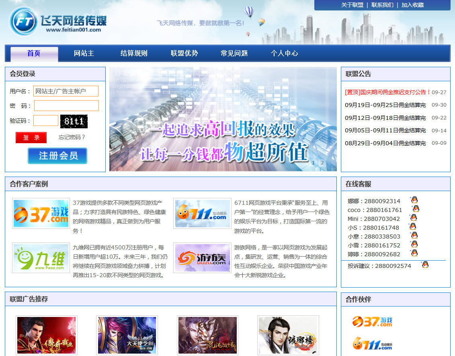Open the 网站主 navigation tab

pos(84,54)
